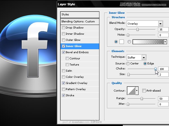This screenshot has width=169, height=126.
Task: Enable the Inner Shadow checkbox
Action: tap(63, 34)
